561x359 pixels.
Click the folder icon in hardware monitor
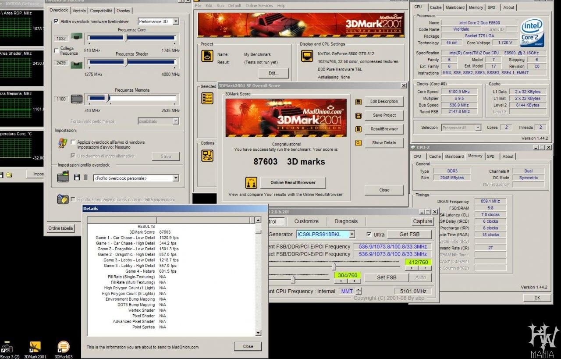[9, 175]
